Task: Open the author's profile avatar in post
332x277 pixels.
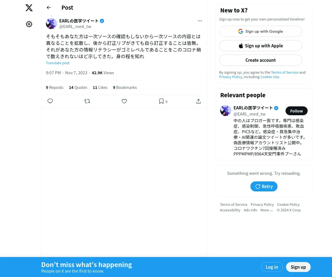Action: click(x=51, y=24)
